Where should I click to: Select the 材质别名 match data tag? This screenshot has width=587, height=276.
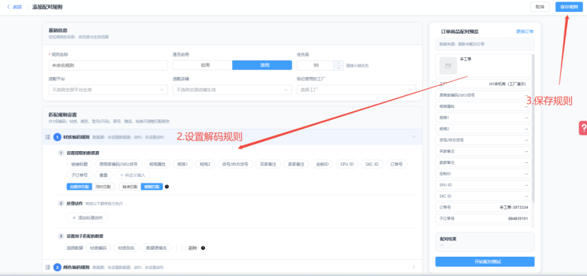click(127, 248)
